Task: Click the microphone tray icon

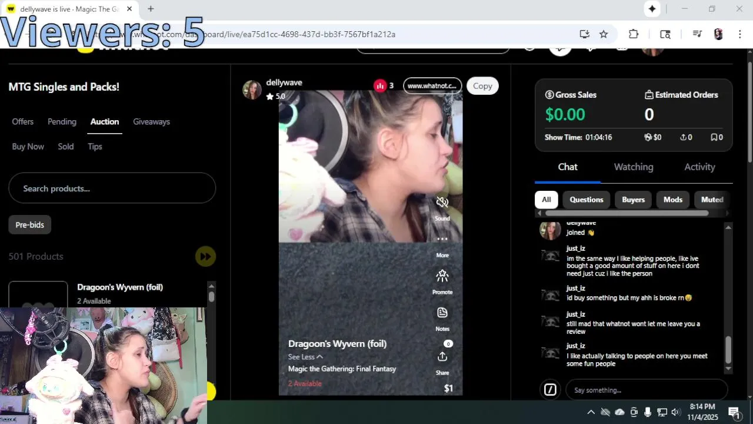Action: tap(648, 412)
